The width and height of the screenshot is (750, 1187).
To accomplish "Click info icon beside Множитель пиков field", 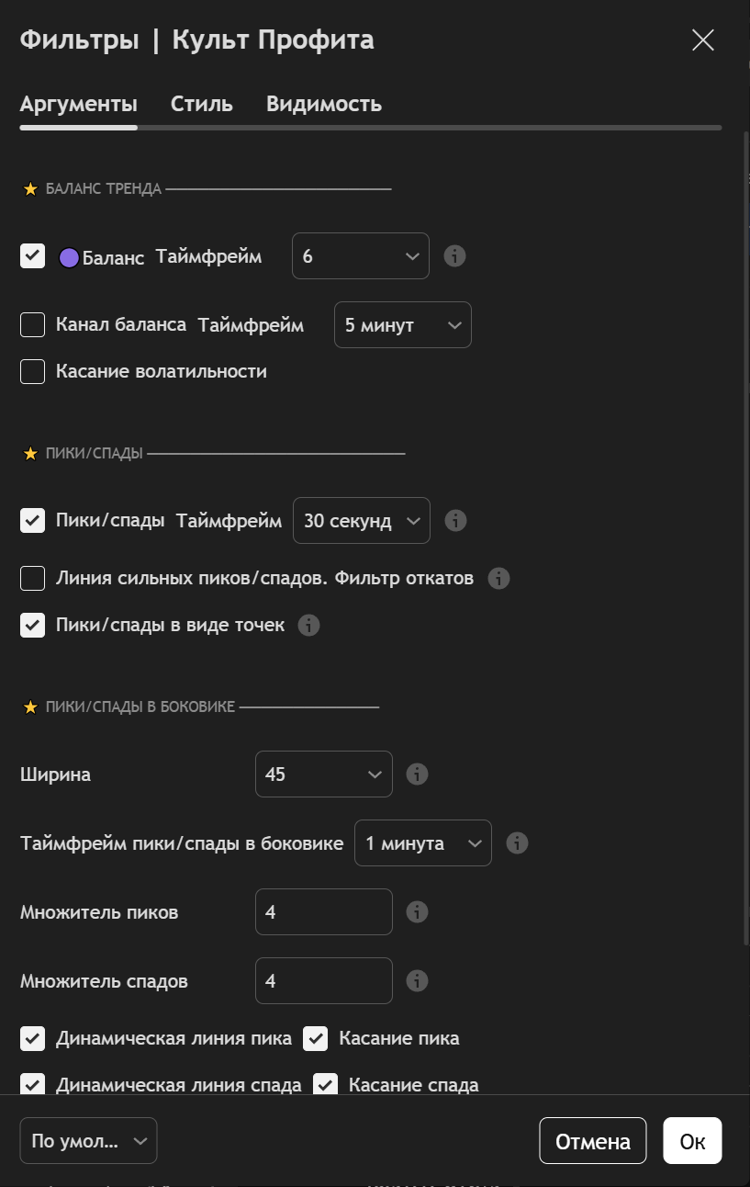I will point(417,912).
